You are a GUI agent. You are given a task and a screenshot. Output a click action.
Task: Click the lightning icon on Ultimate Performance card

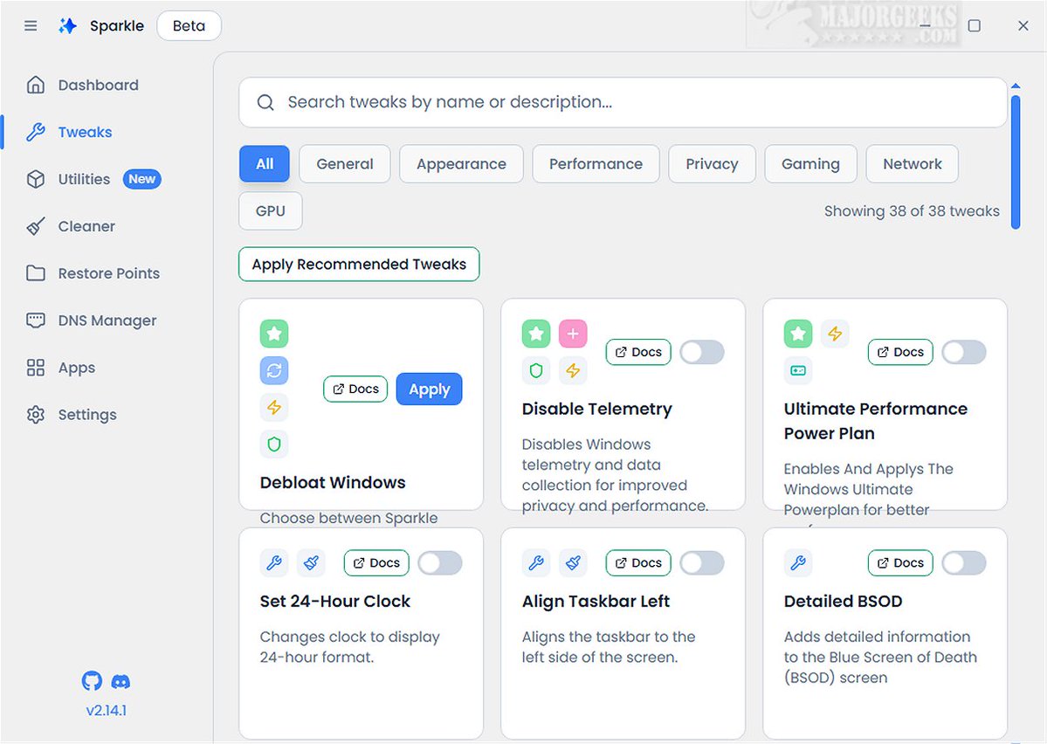click(x=835, y=334)
